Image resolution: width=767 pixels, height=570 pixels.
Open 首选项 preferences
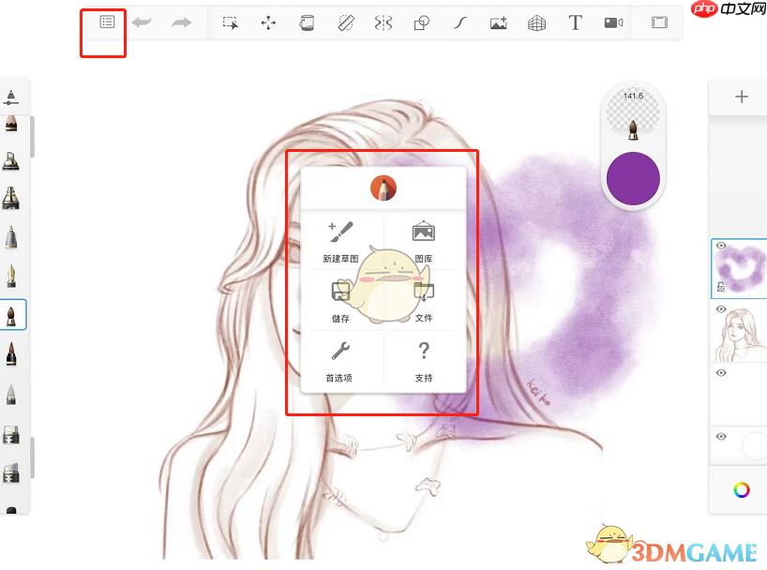click(x=339, y=362)
